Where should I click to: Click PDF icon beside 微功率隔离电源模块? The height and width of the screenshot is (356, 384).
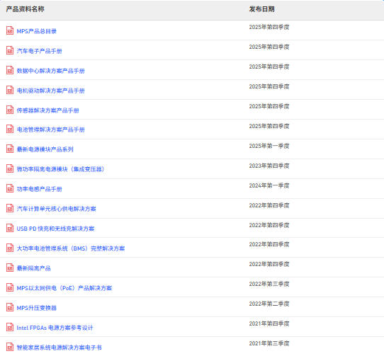10,168
